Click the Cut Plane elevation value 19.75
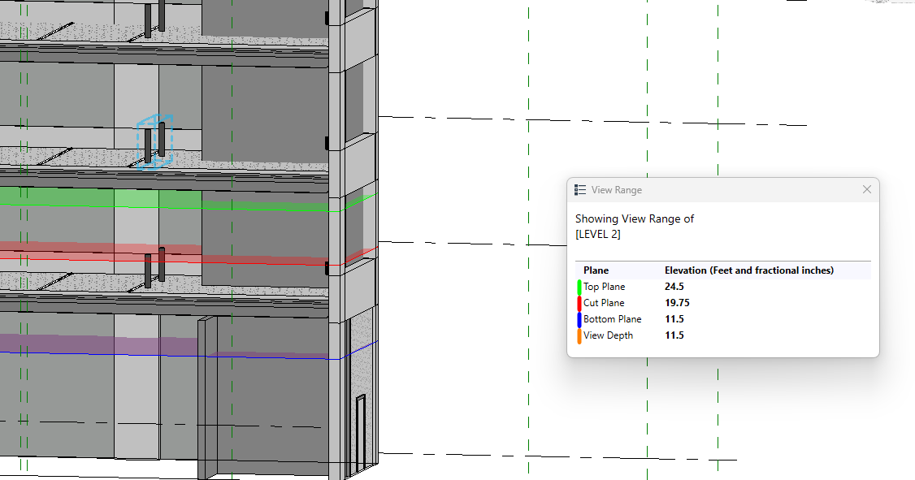 coord(676,302)
